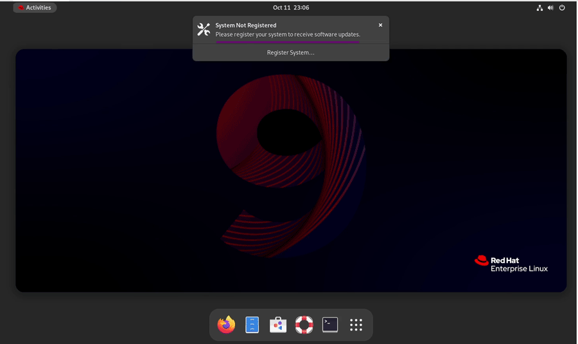Launch the Terminal from the dock
Viewport: 578px width, 344px height.
330,325
